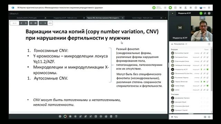221x124 pixels.
Task: Toggle green shield for Модератор АСУР row
Action: (x=208, y=69)
